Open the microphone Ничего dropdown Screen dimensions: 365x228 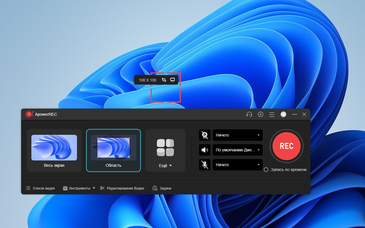pyautogui.click(x=238, y=165)
